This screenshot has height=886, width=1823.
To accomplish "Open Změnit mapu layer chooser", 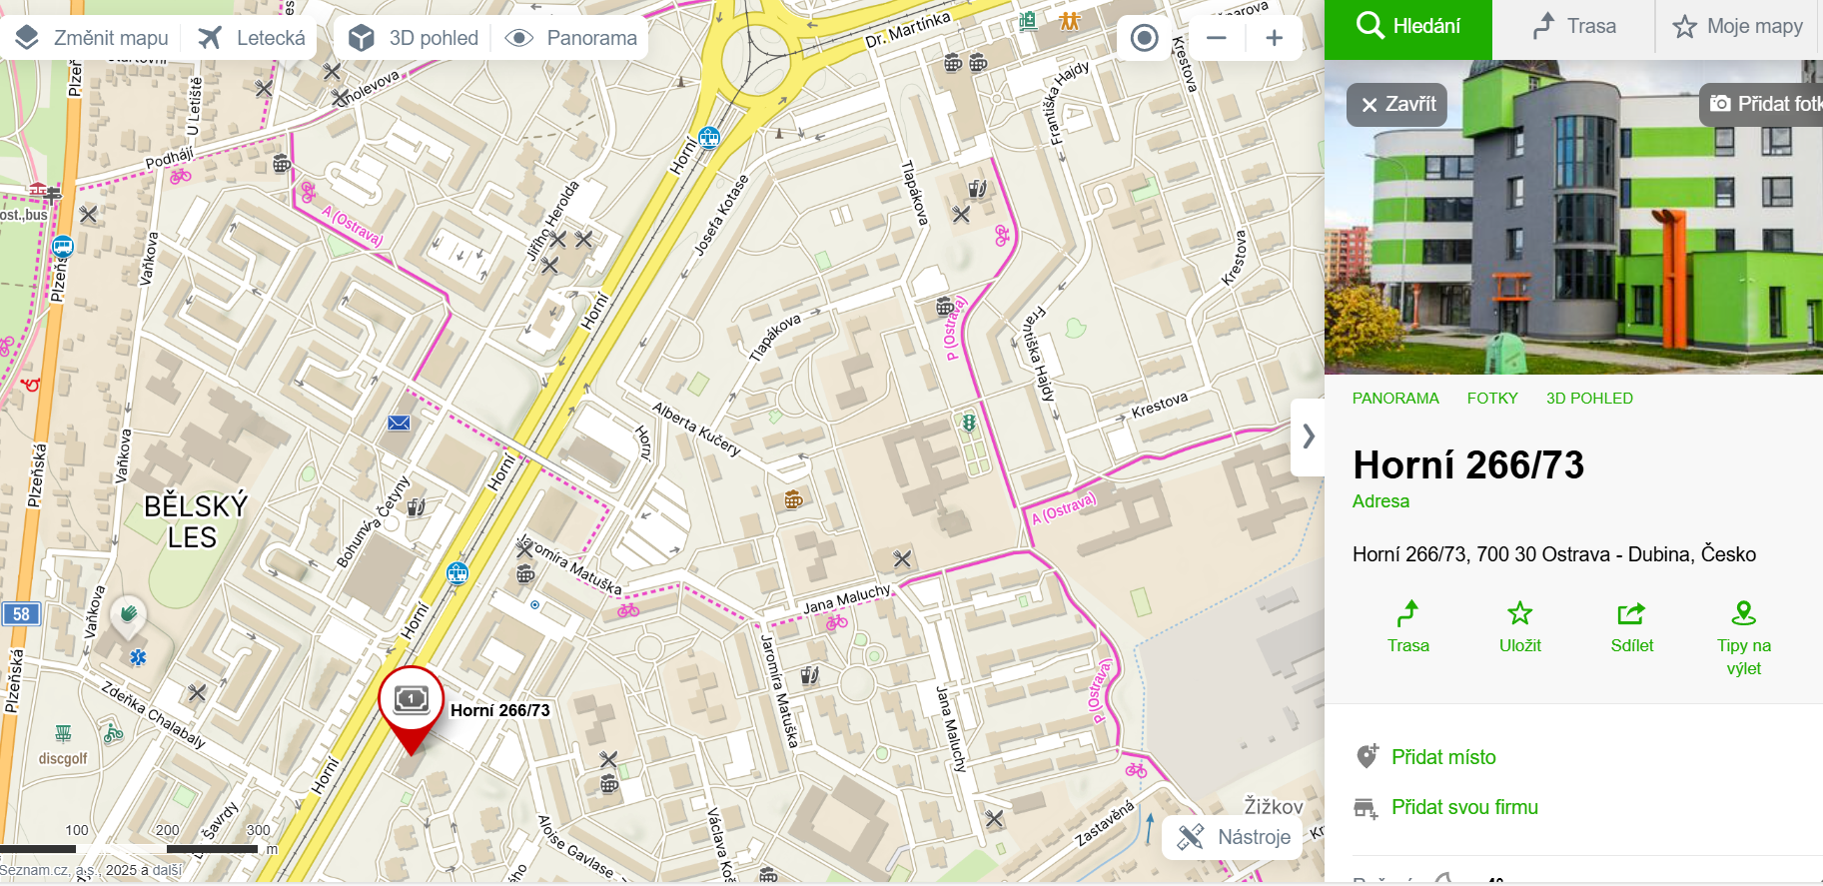I will coord(92,38).
